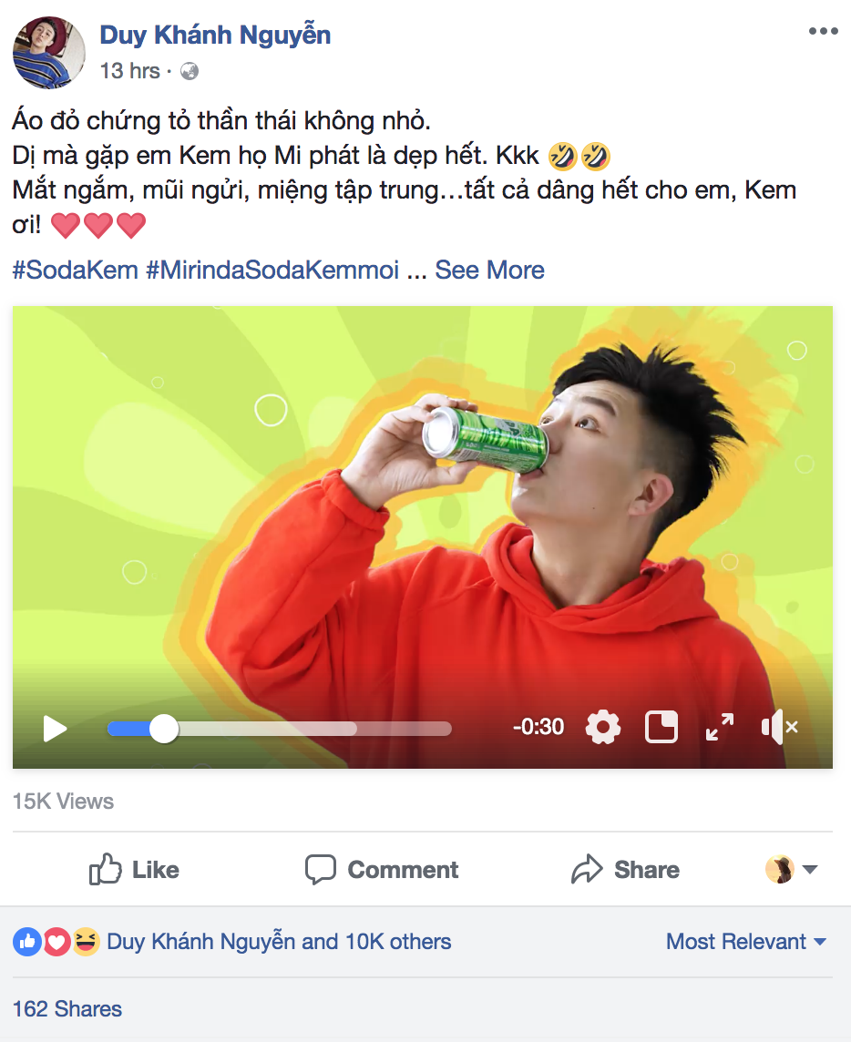851x1042 pixels.
Task: Comment on this post
Action: [382, 870]
